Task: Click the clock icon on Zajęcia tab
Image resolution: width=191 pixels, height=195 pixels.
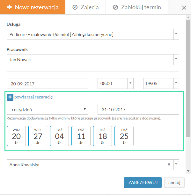Action: tap(75, 7)
